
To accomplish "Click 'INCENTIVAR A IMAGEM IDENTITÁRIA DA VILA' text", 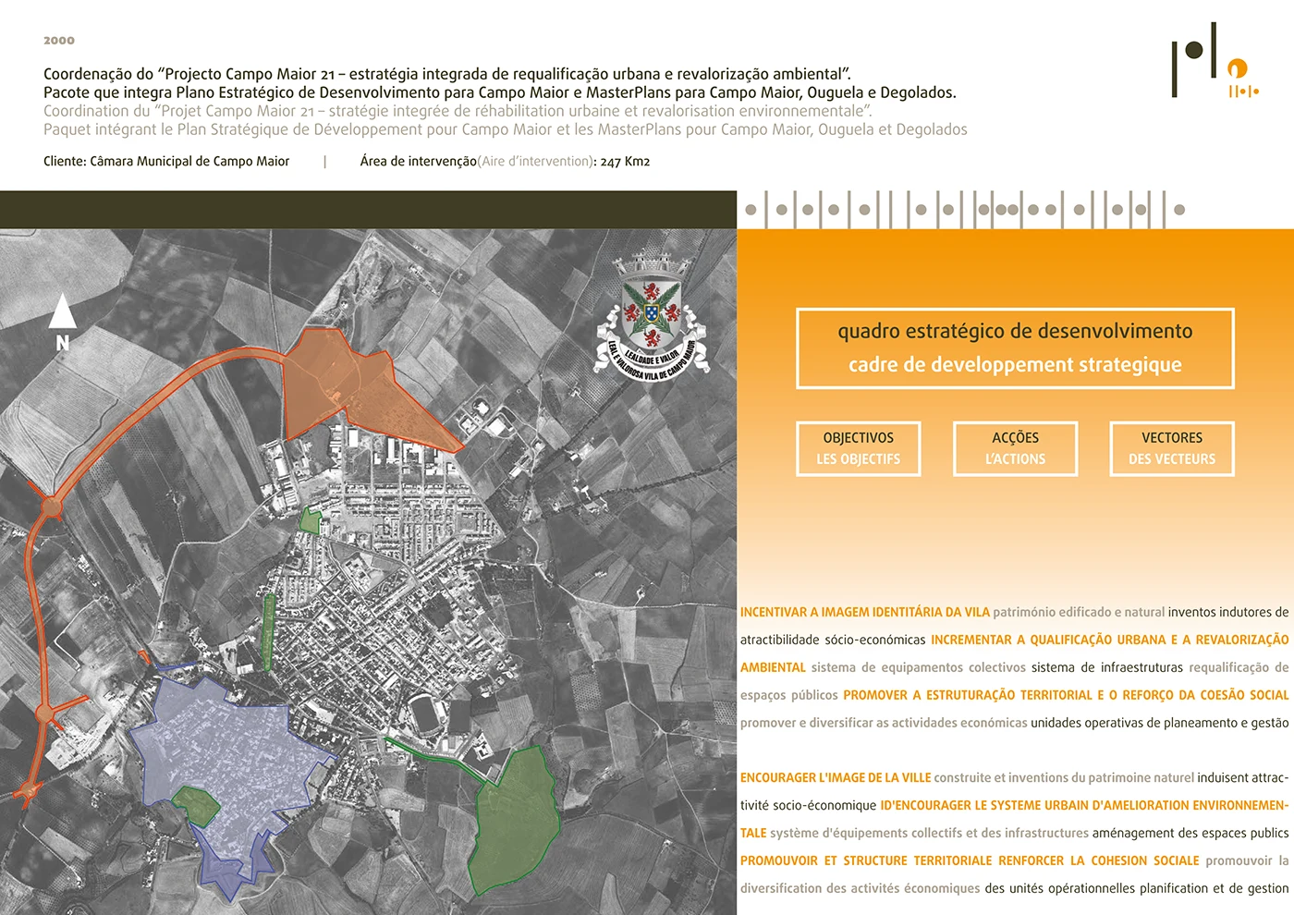I will click(x=865, y=612).
